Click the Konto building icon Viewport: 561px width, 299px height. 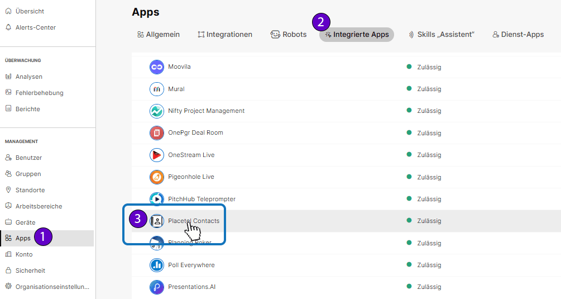coord(8,254)
